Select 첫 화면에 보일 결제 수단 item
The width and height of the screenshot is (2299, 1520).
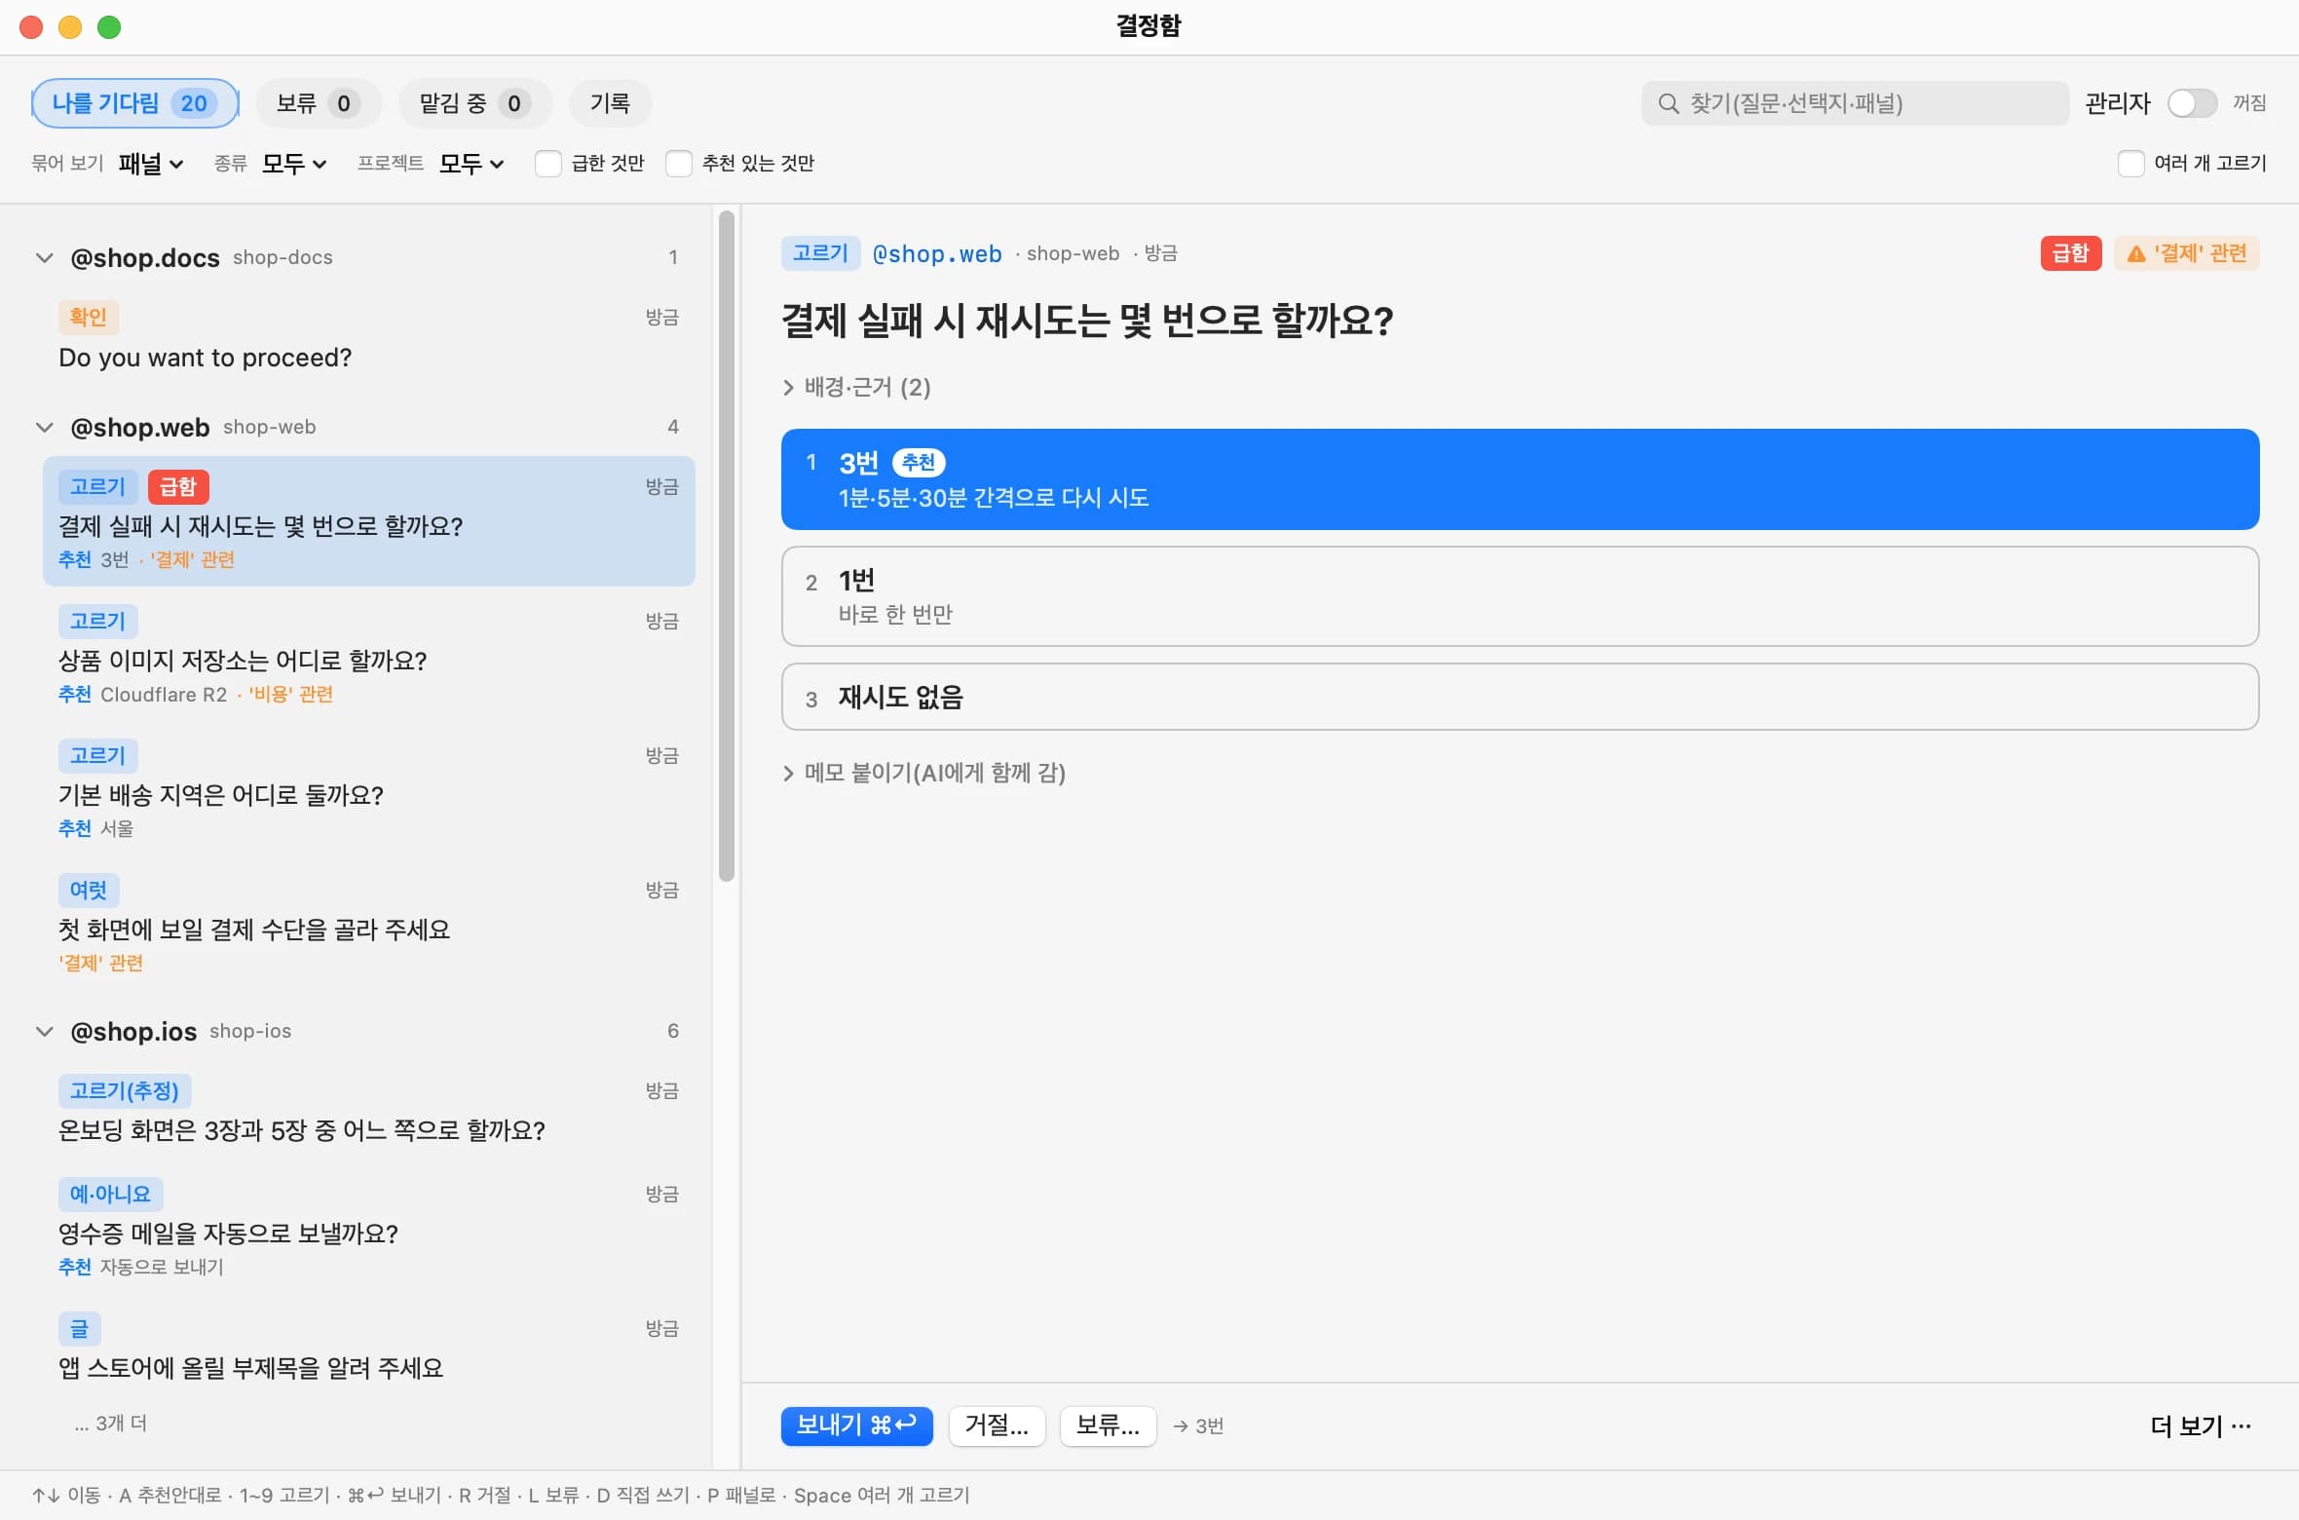(x=368, y=924)
